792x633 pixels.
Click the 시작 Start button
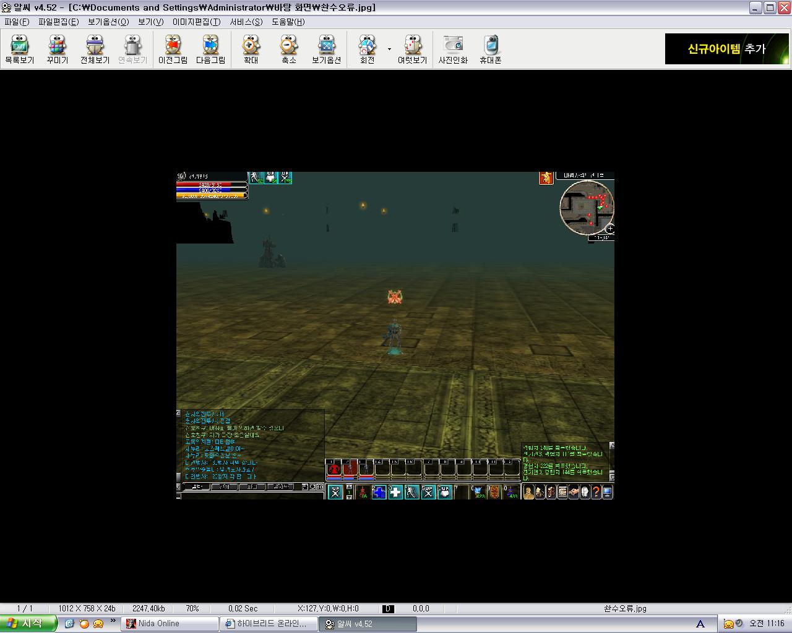coord(27,624)
